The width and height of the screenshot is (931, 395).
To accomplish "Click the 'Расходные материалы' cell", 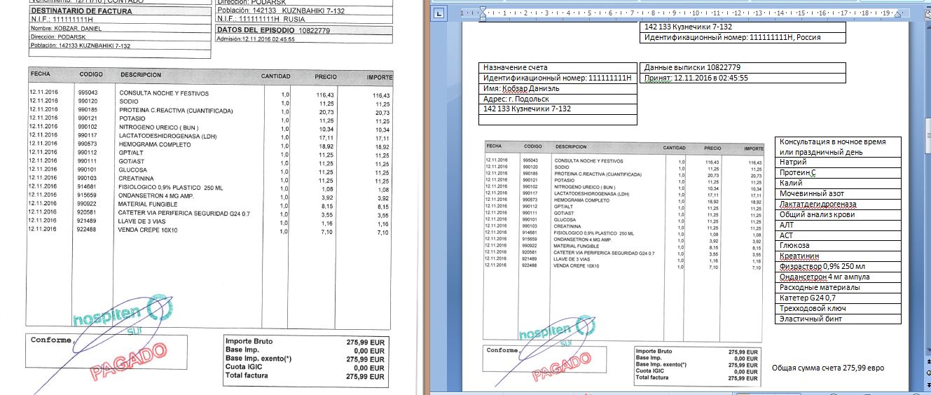I will click(x=839, y=287).
